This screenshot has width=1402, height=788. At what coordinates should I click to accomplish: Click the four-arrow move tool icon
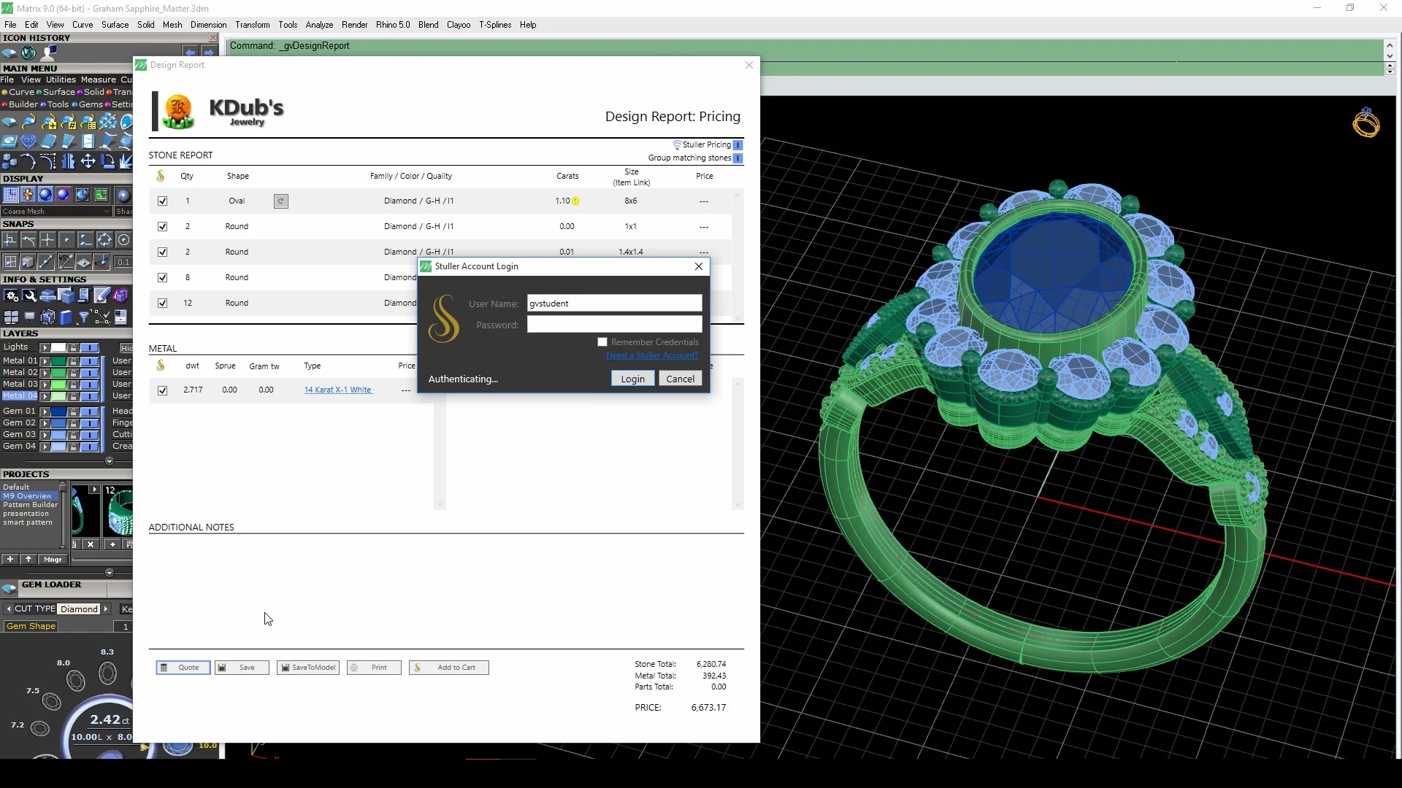(88, 161)
